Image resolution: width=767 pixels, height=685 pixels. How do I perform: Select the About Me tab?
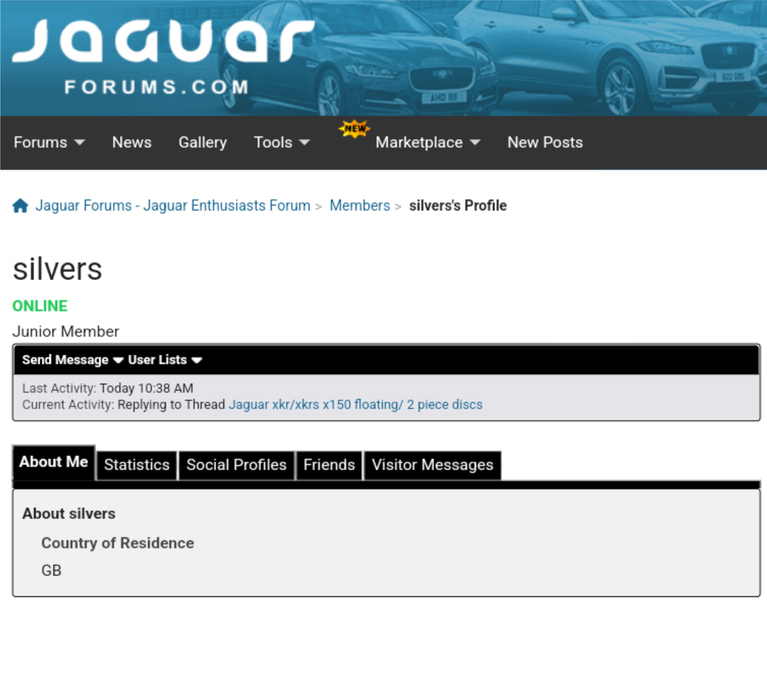pos(53,462)
